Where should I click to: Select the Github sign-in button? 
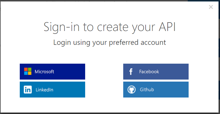[156, 90]
